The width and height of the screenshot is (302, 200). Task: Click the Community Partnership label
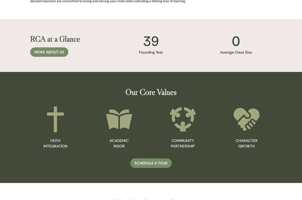click(x=183, y=144)
